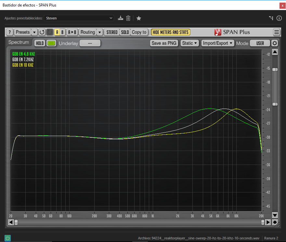Open the Import/Export dropdown
Viewport: 286px width, 242px height.
pos(218,43)
